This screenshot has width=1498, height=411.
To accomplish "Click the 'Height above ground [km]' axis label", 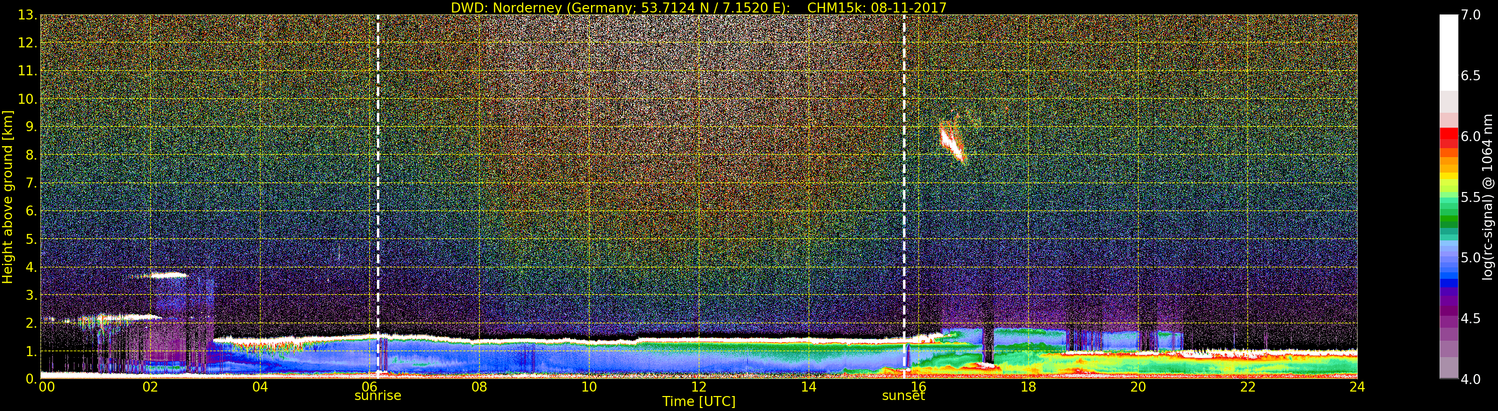I will coord(7,197).
